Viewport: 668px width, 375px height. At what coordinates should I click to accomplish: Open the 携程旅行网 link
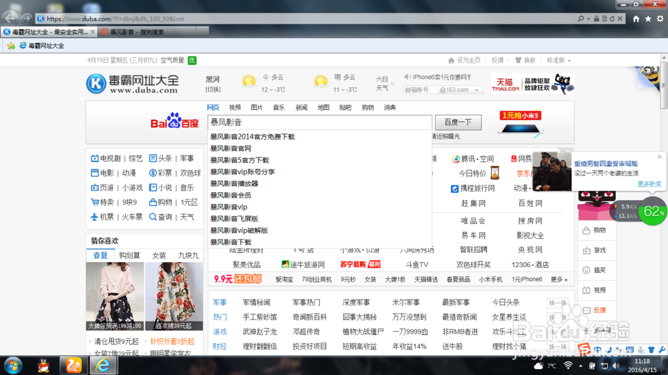472,188
